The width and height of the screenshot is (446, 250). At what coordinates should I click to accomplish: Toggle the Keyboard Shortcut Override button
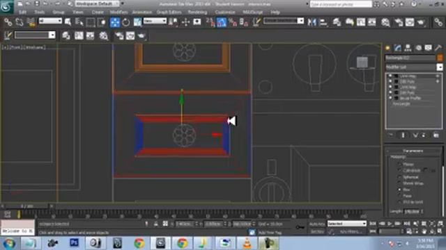pos(197,22)
